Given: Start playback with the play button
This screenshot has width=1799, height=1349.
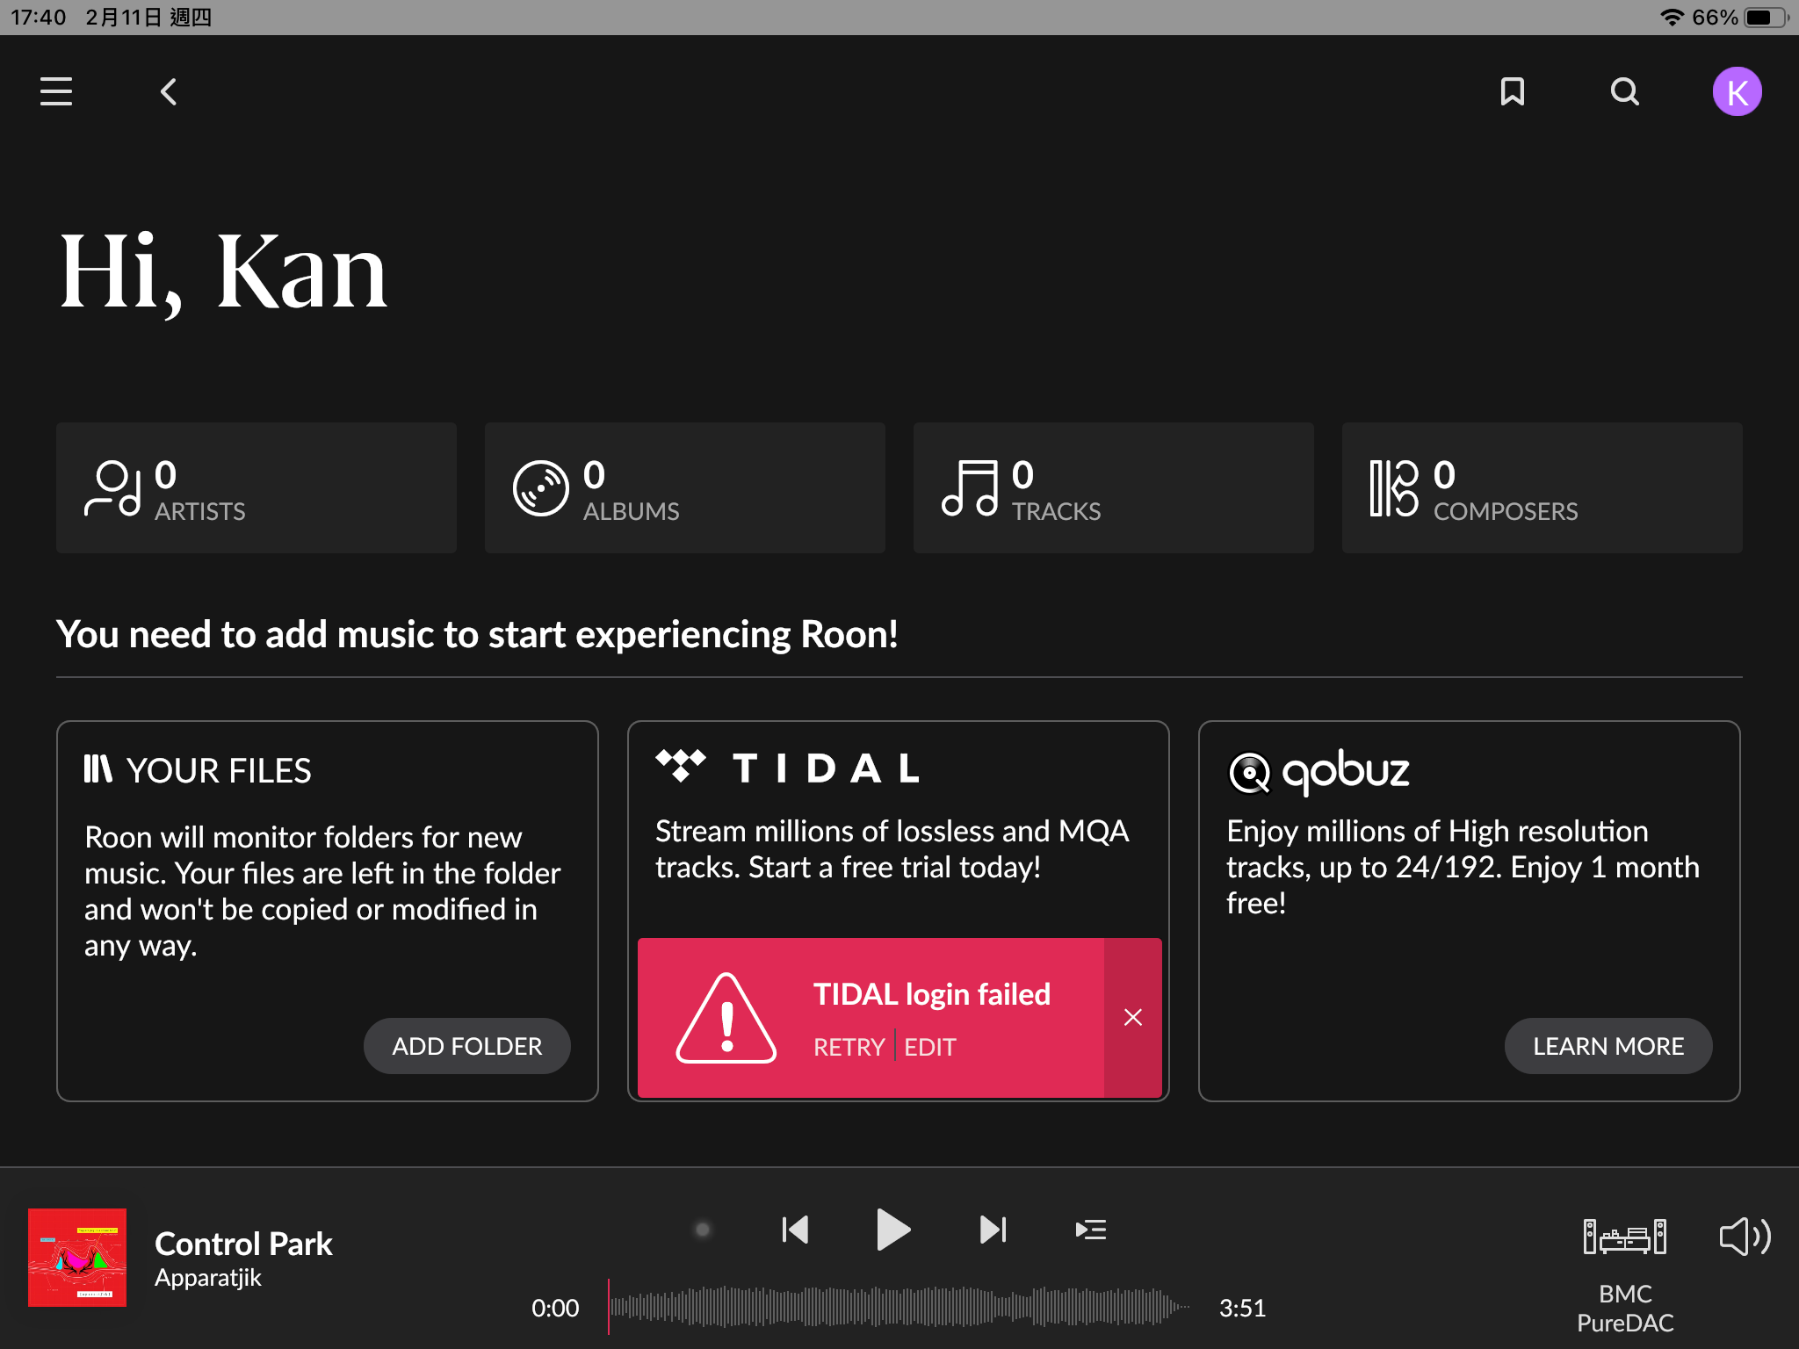Looking at the screenshot, I should pyautogui.click(x=893, y=1230).
